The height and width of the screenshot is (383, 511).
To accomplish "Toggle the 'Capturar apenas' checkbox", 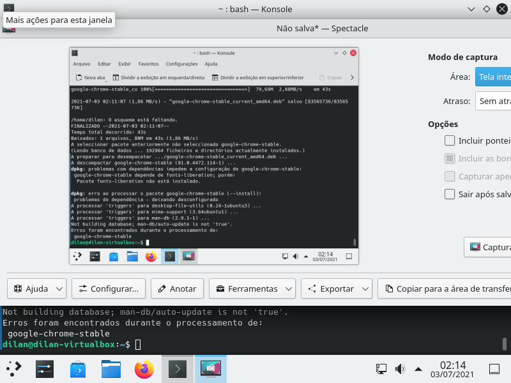I will point(450,177).
